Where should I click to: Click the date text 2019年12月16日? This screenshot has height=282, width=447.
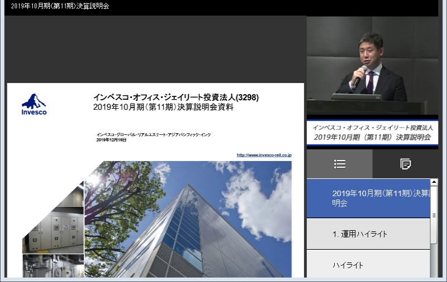pyautogui.click(x=111, y=140)
